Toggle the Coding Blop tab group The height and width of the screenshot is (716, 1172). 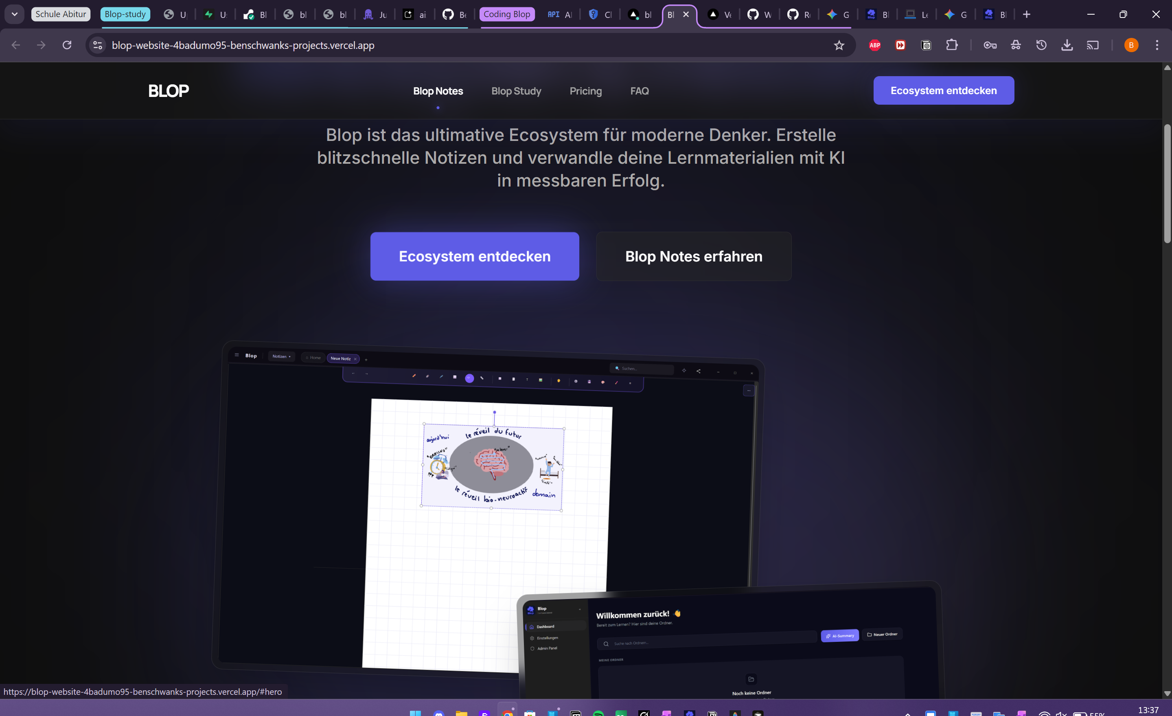coord(506,14)
